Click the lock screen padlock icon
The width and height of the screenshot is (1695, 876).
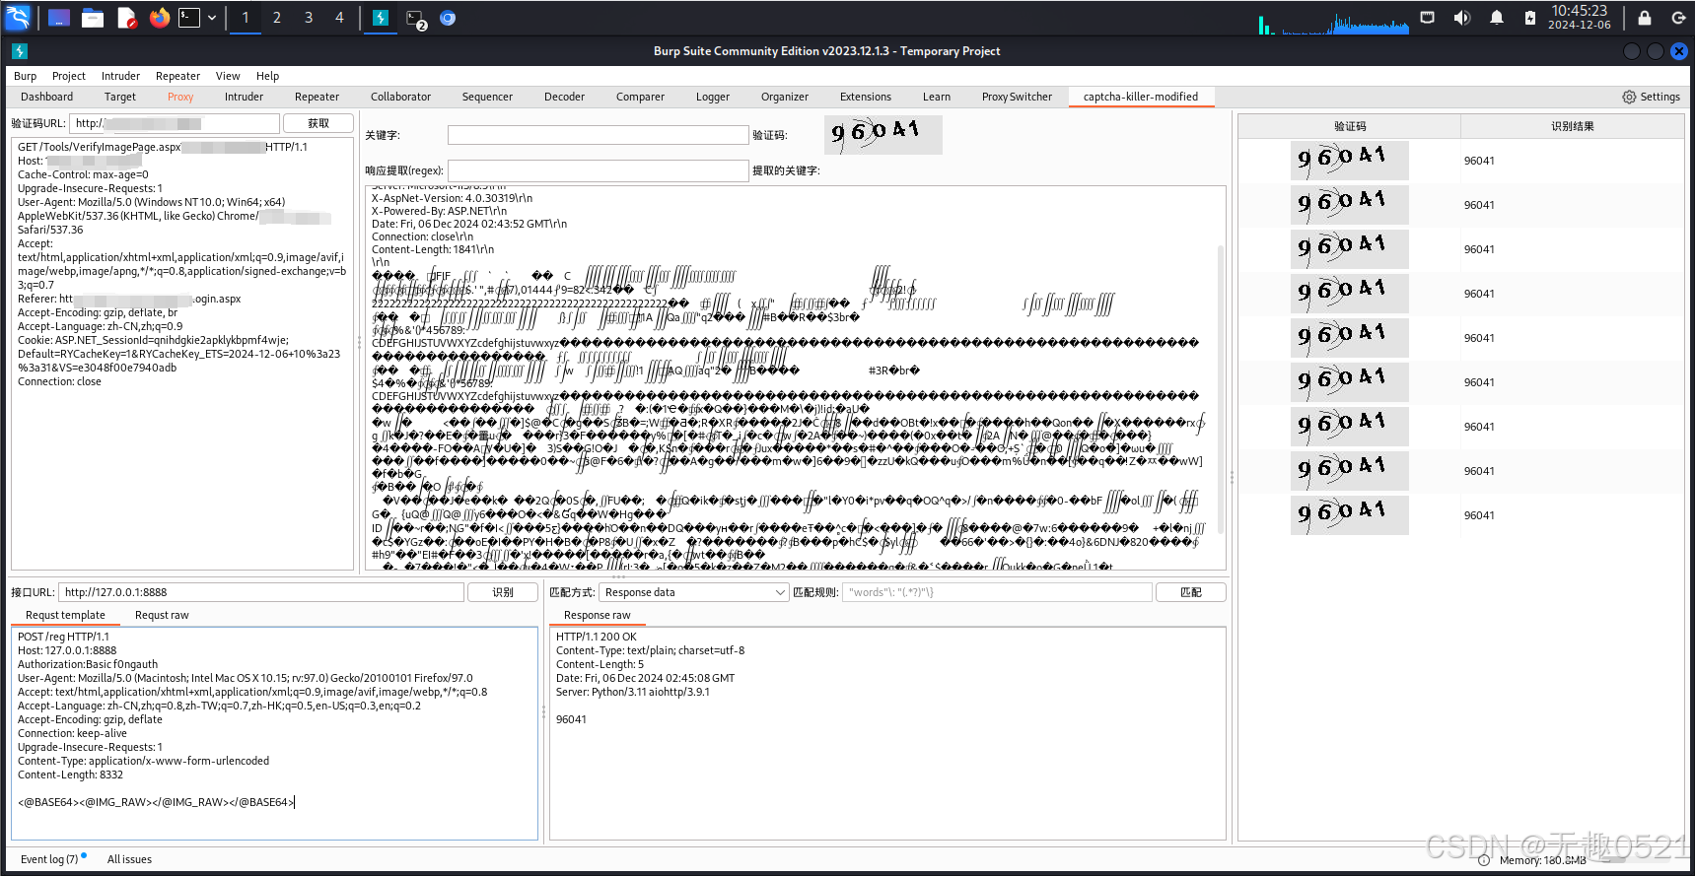point(1644,18)
